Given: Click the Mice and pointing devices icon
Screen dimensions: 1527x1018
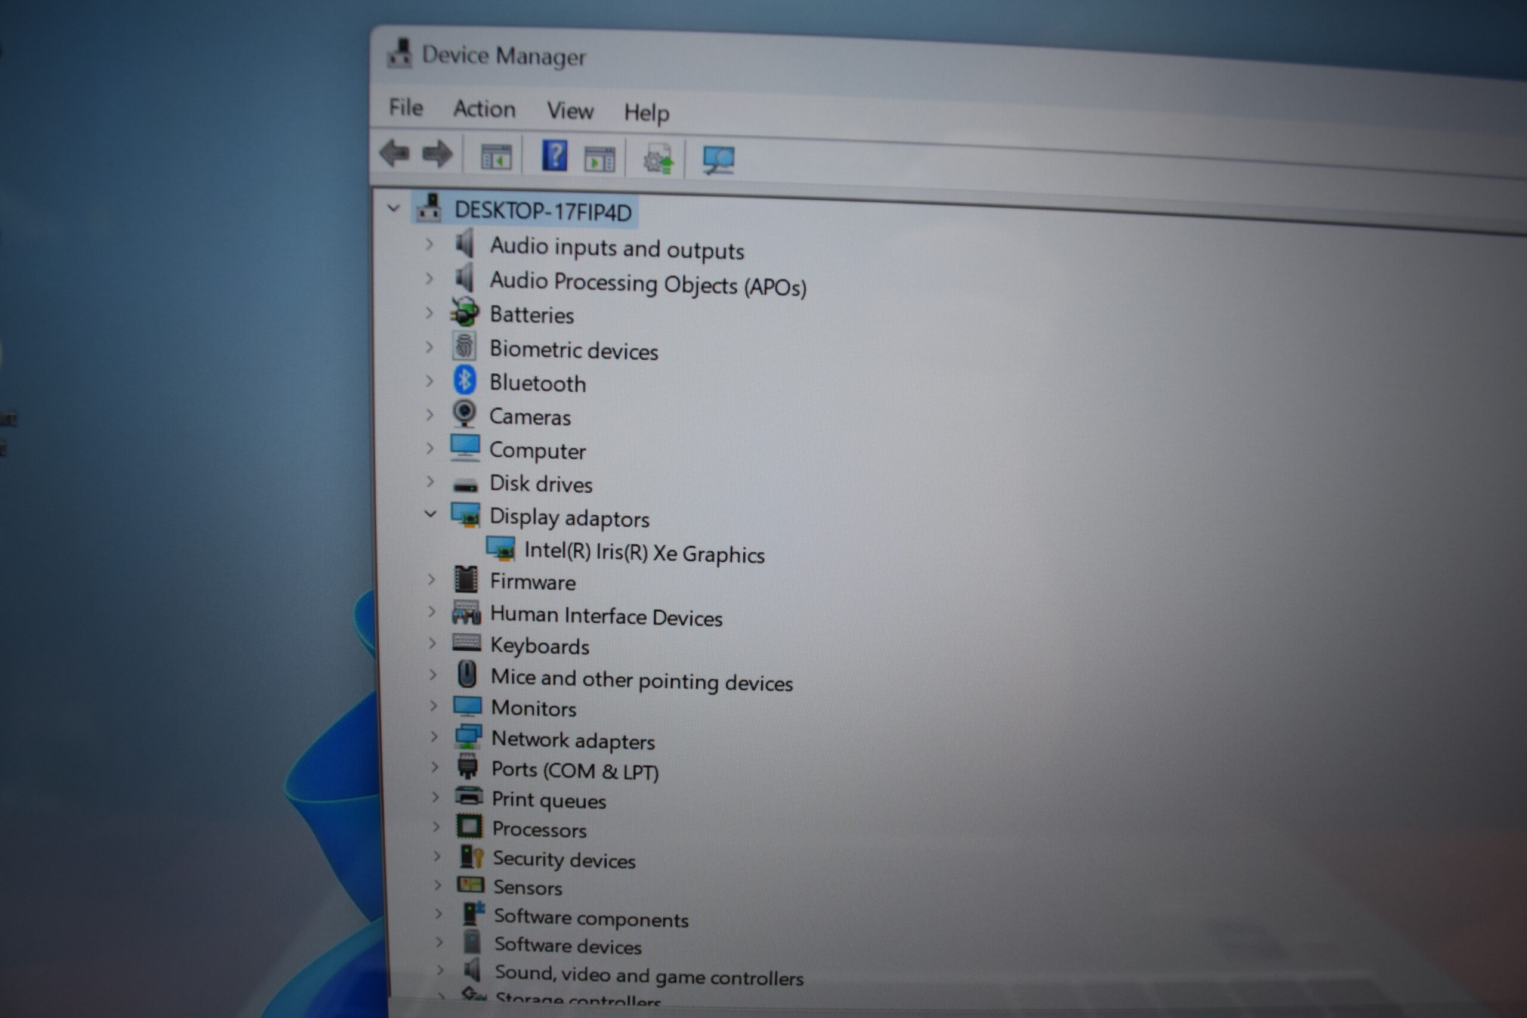Looking at the screenshot, I should tap(467, 674).
